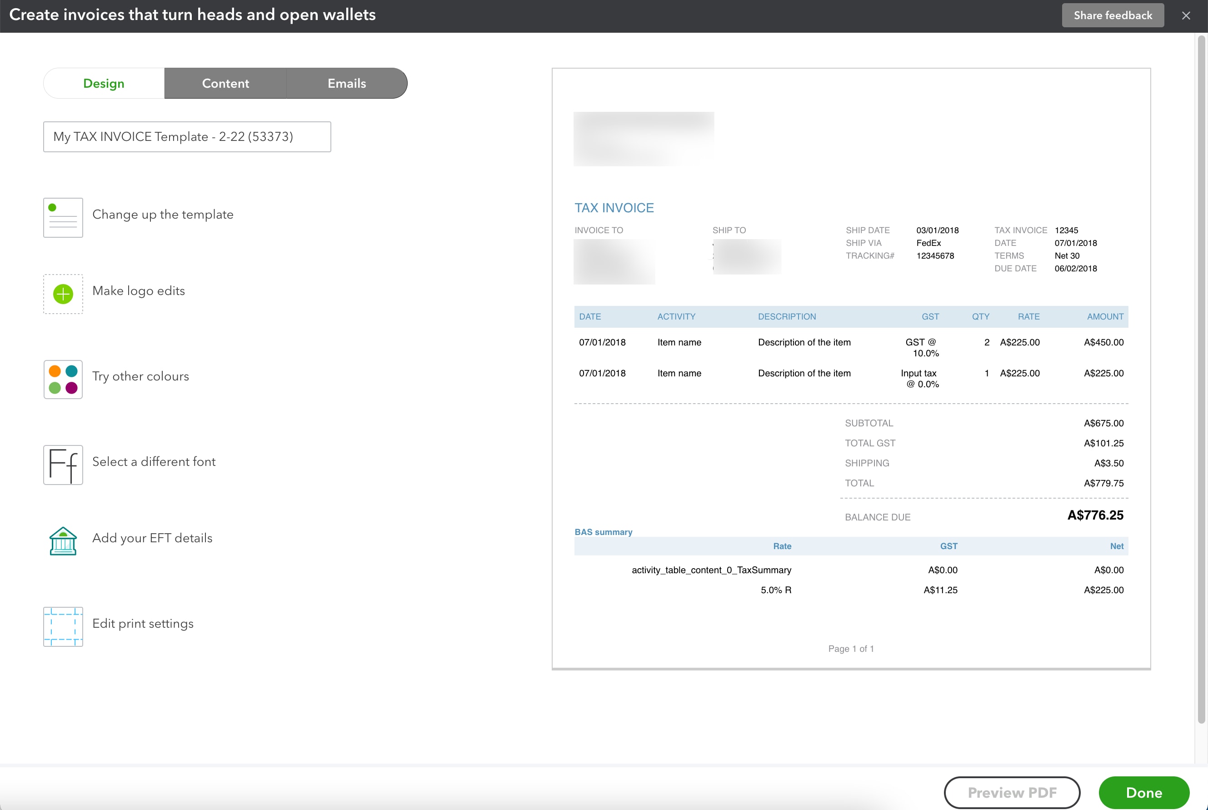Click the Done button
Viewport: 1208px width, 810px height.
click(x=1144, y=792)
